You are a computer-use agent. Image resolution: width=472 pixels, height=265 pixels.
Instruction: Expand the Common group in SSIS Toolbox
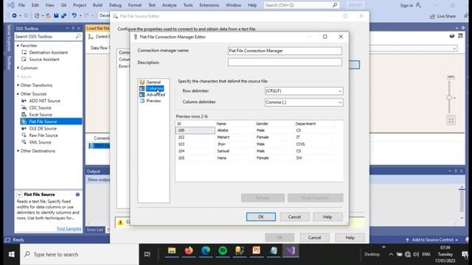(x=18, y=68)
